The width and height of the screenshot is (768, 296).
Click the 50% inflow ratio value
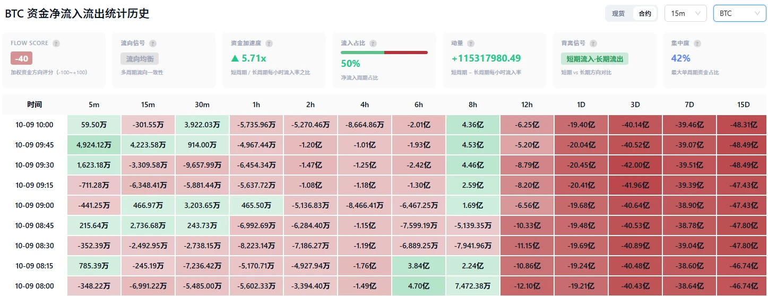(350, 64)
